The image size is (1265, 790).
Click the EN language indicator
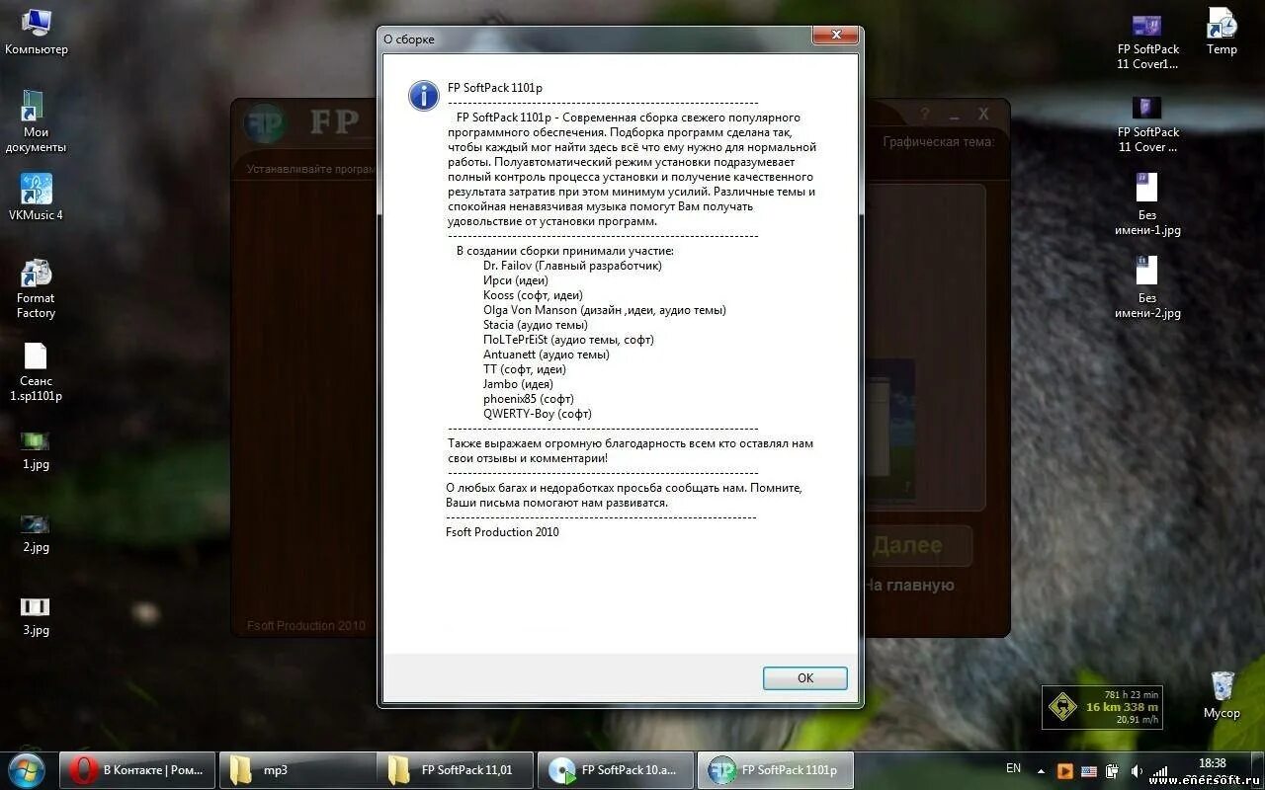pyautogui.click(x=1013, y=768)
